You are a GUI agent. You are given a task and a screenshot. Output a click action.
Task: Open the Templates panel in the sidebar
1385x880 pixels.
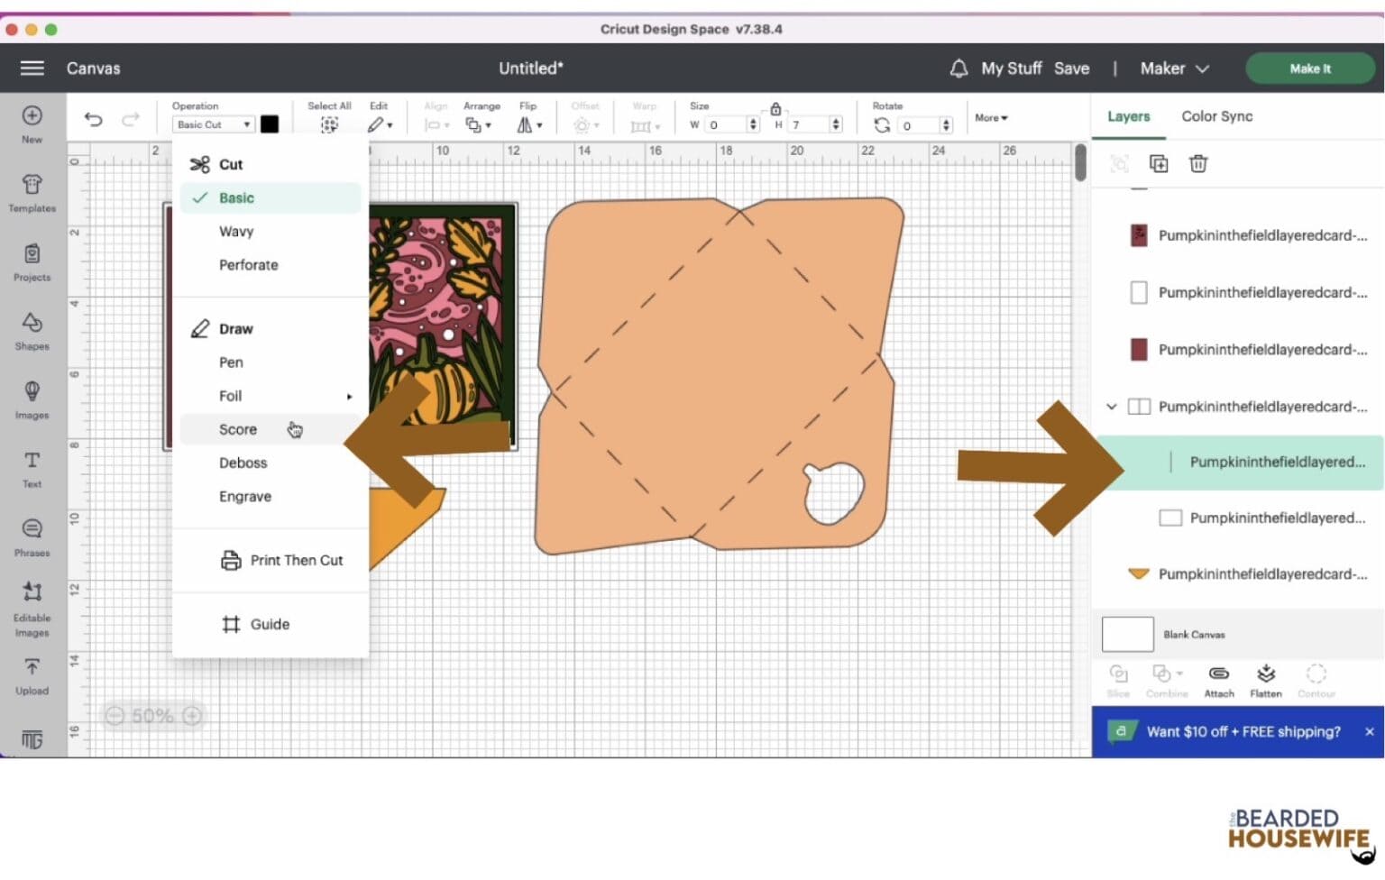click(32, 192)
